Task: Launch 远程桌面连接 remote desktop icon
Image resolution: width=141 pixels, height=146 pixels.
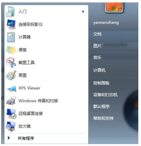Action: pyautogui.click(x=11, y=114)
